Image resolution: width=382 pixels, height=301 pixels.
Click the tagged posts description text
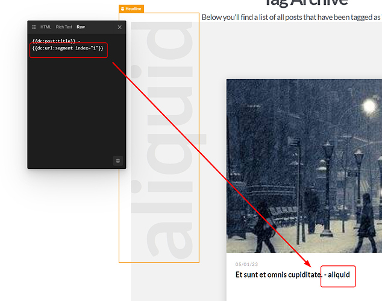pos(291,17)
